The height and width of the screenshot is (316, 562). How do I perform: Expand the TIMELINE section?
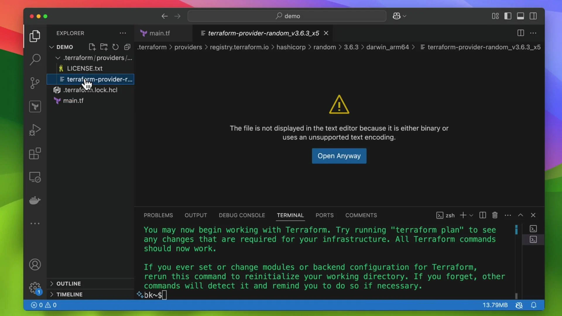click(90, 294)
